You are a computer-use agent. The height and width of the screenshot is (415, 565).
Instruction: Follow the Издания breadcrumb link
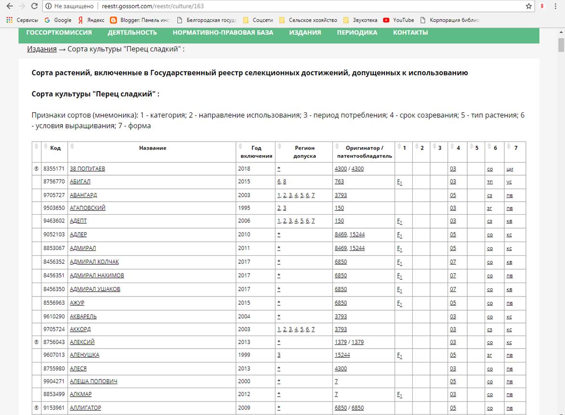(x=42, y=49)
